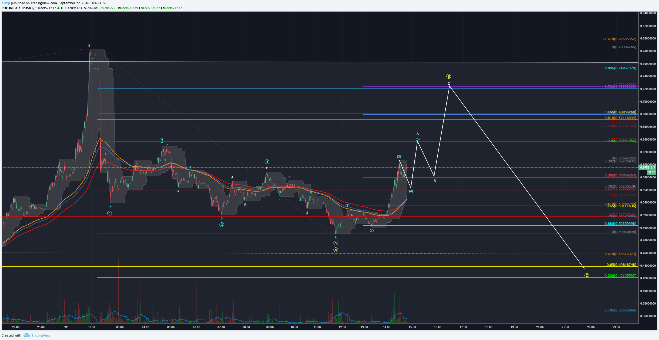Screen dimensions: 659x340
Task: Select the 0.236(0.65781765) red Fibonacci label
Action: (x=620, y=126)
